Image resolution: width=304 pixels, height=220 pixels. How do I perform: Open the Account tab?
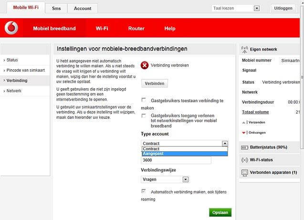pos(83,9)
